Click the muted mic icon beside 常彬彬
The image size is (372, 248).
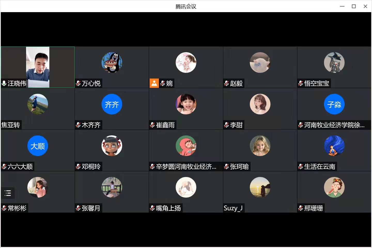click(4, 208)
